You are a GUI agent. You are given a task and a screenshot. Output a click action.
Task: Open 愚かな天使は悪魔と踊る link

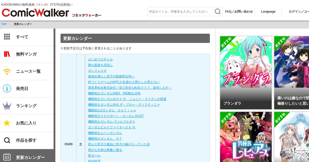(x=105, y=150)
